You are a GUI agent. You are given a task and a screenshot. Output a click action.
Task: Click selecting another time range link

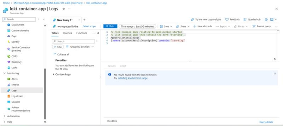click(x=133, y=78)
